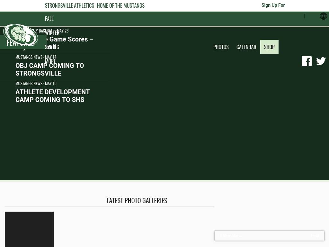The width and height of the screenshot is (329, 247).
Task: Select the Mustangs News May 14 label
Action: pos(36,57)
